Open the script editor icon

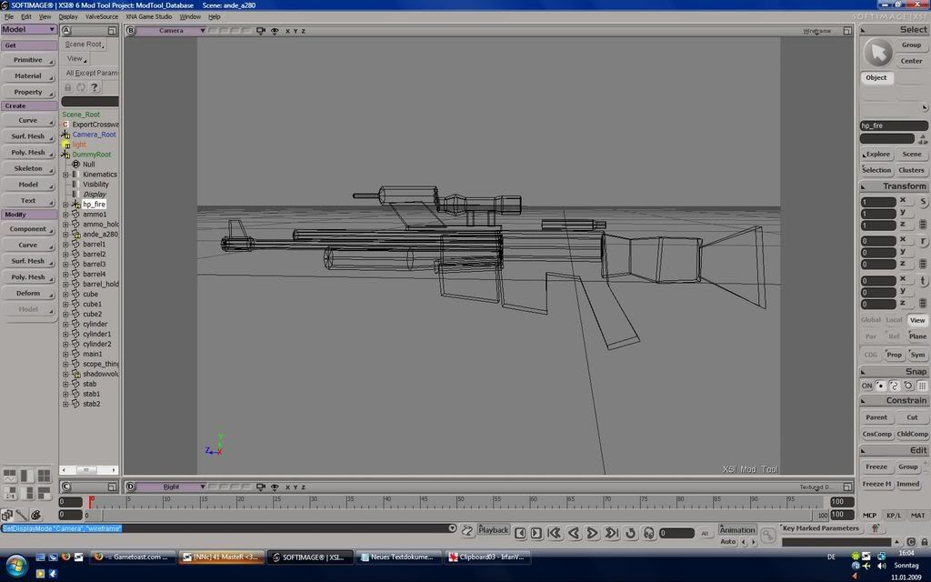pyautogui.click(x=467, y=530)
